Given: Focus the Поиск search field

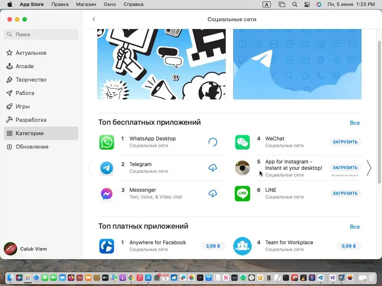Looking at the screenshot, I should click(41, 34).
